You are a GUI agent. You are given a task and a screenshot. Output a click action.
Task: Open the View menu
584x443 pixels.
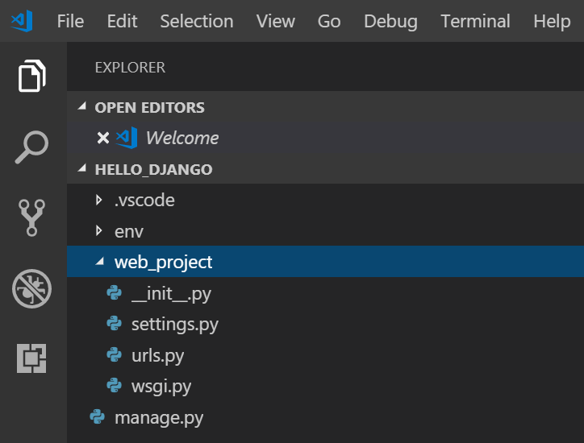click(276, 21)
